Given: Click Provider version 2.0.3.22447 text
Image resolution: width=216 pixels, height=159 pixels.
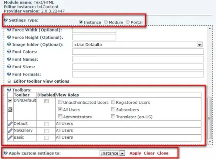Looking at the screenshot, I should click(x=34, y=11).
